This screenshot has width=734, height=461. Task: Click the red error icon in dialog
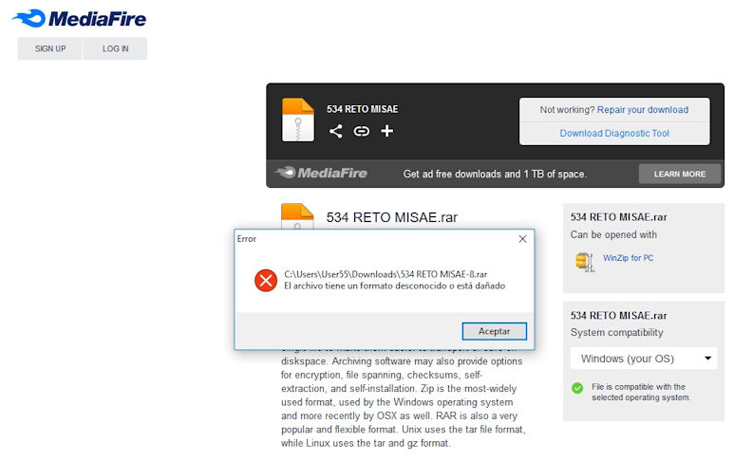265,280
